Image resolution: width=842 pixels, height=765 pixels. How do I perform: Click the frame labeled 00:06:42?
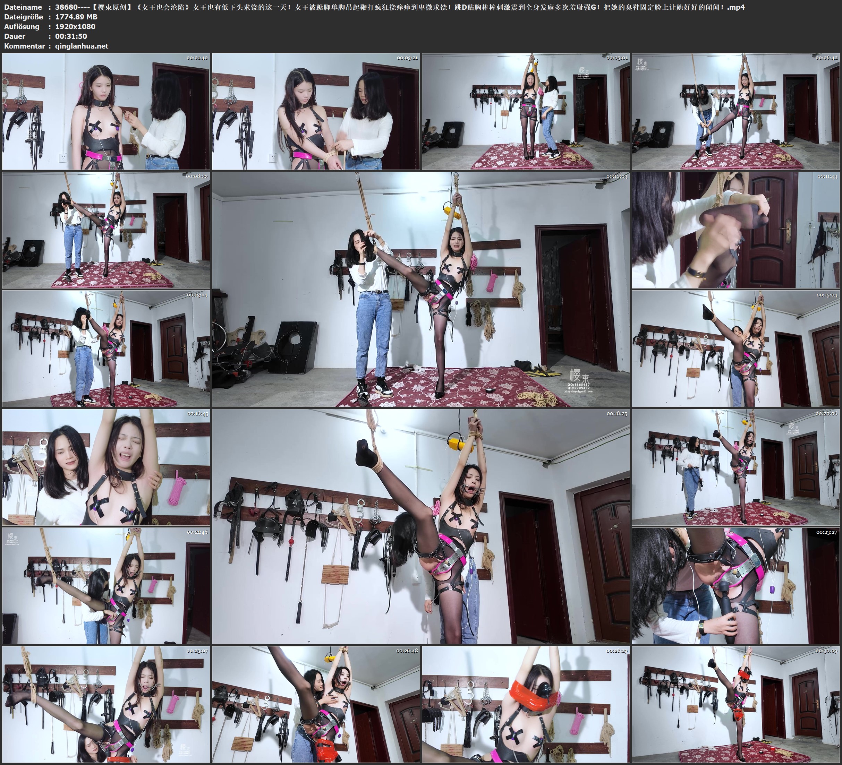tap(735, 111)
